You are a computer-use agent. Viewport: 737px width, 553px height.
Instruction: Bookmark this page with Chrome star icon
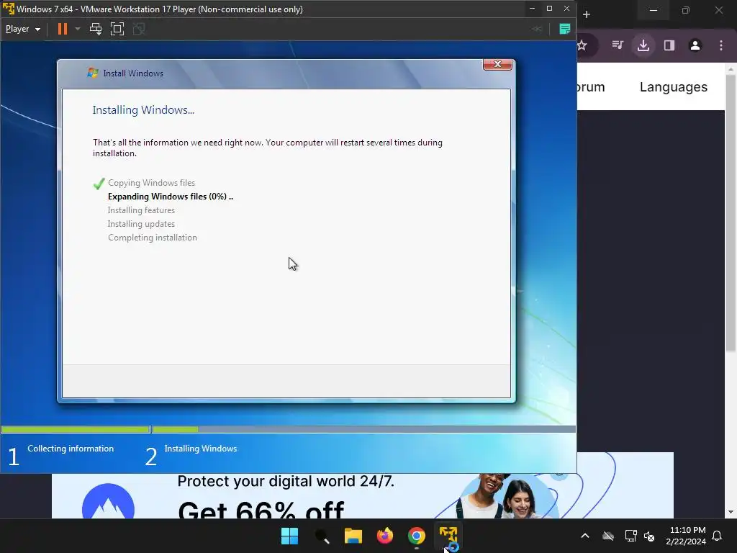(582, 45)
